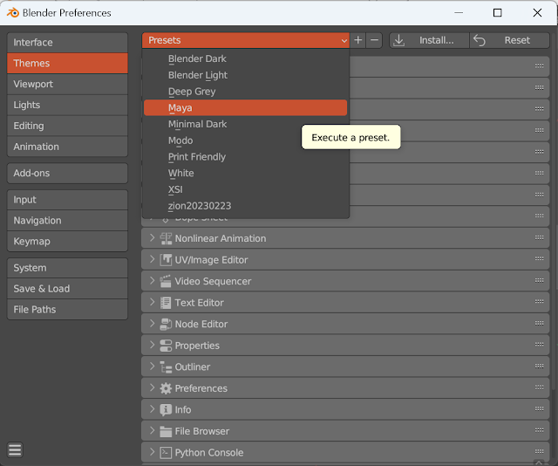This screenshot has height=466, width=558.
Task: Choose the Minimal Dark preset
Action: [x=245, y=124]
